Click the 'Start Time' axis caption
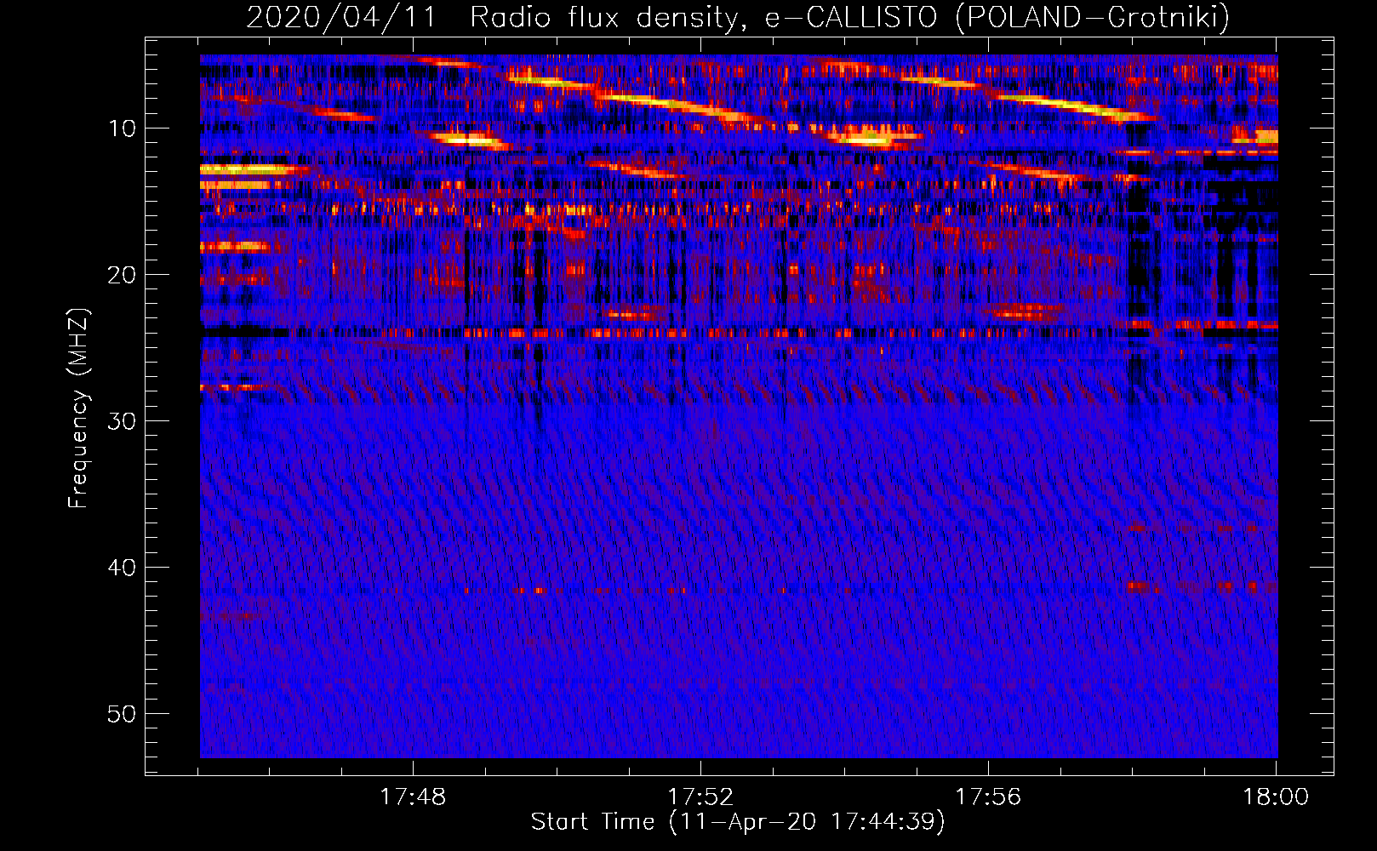 738,822
